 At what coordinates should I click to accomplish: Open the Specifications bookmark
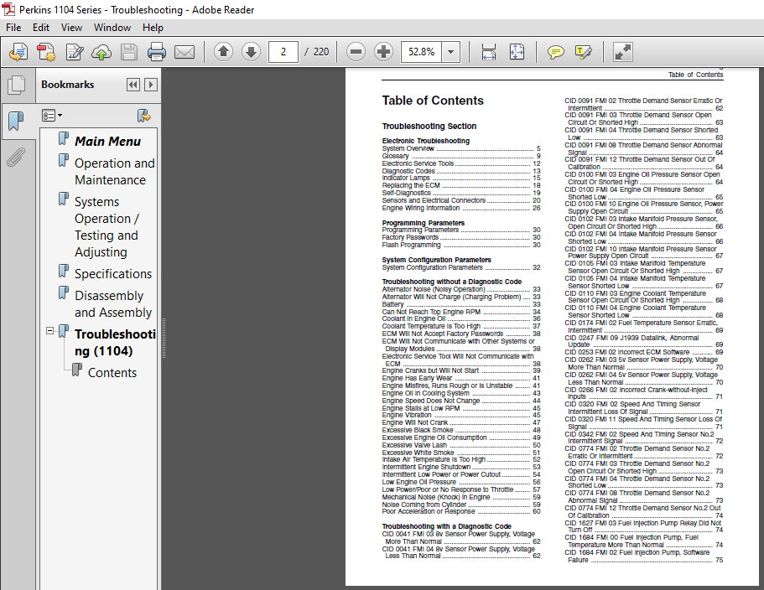click(113, 273)
